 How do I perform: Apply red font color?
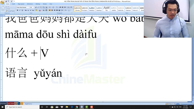click(40, 10)
